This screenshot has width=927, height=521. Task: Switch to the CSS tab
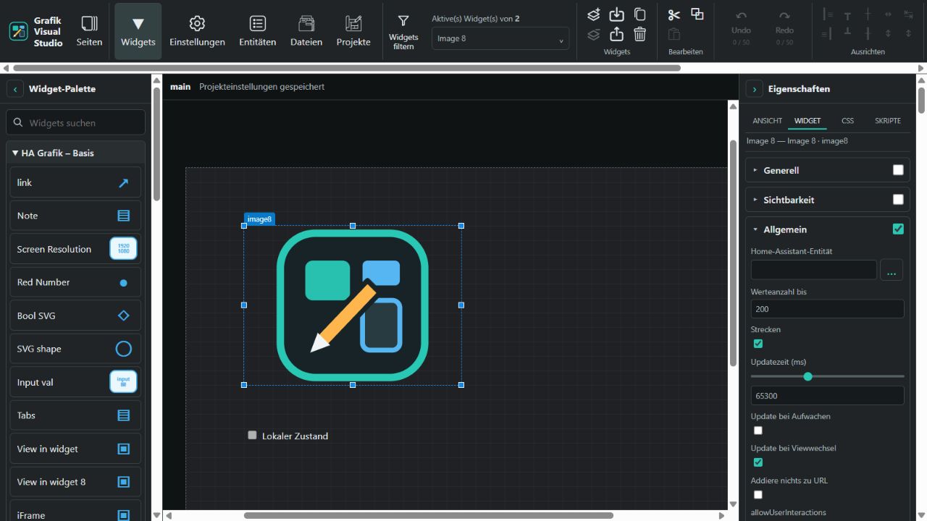pyautogui.click(x=847, y=121)
